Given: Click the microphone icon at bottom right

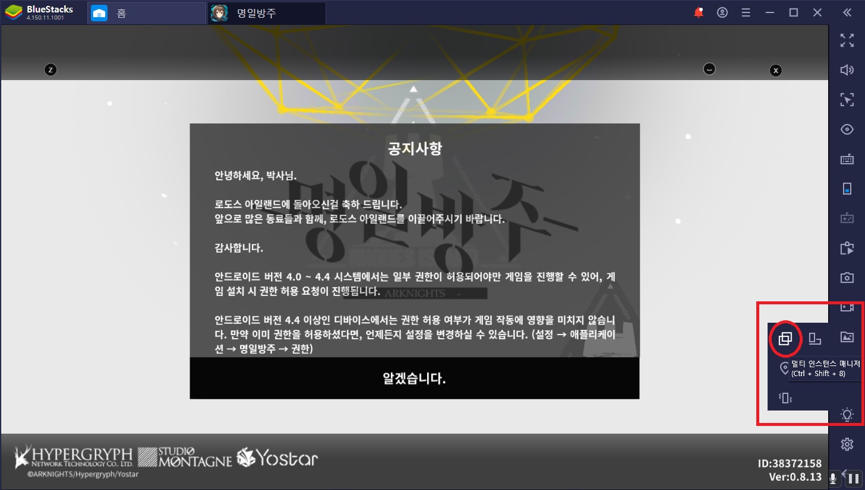Looking at the screenshot, I should pos(834,478).
